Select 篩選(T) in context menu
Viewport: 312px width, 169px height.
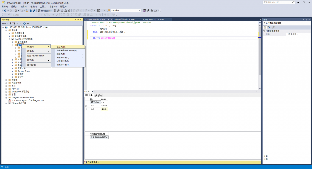[x=36, y=51]
